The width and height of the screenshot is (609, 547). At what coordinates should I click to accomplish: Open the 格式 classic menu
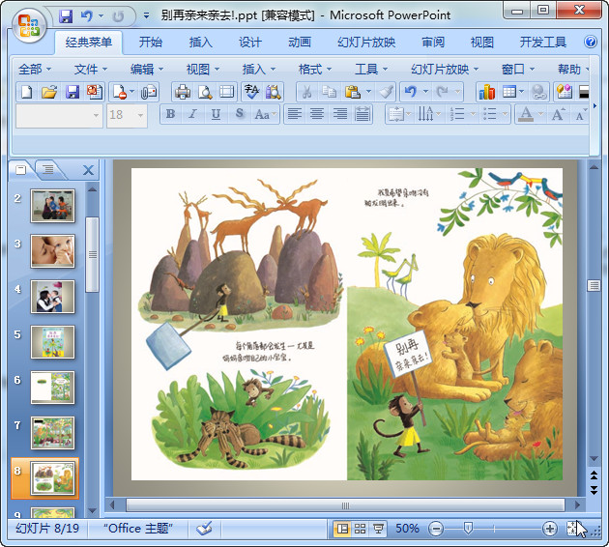coord(314,70)
